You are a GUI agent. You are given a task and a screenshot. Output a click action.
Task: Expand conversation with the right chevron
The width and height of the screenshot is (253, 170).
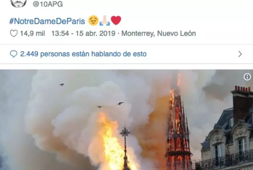[x=240, y=54]
